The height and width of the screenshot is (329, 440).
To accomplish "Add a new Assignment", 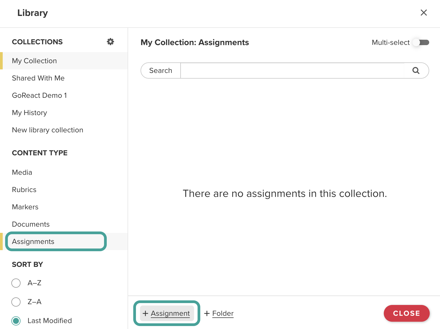I will point(167,313).
